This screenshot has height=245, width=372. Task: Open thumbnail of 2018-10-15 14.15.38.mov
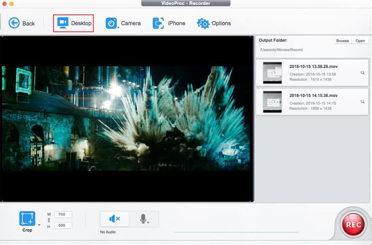[x=272, y=102]
